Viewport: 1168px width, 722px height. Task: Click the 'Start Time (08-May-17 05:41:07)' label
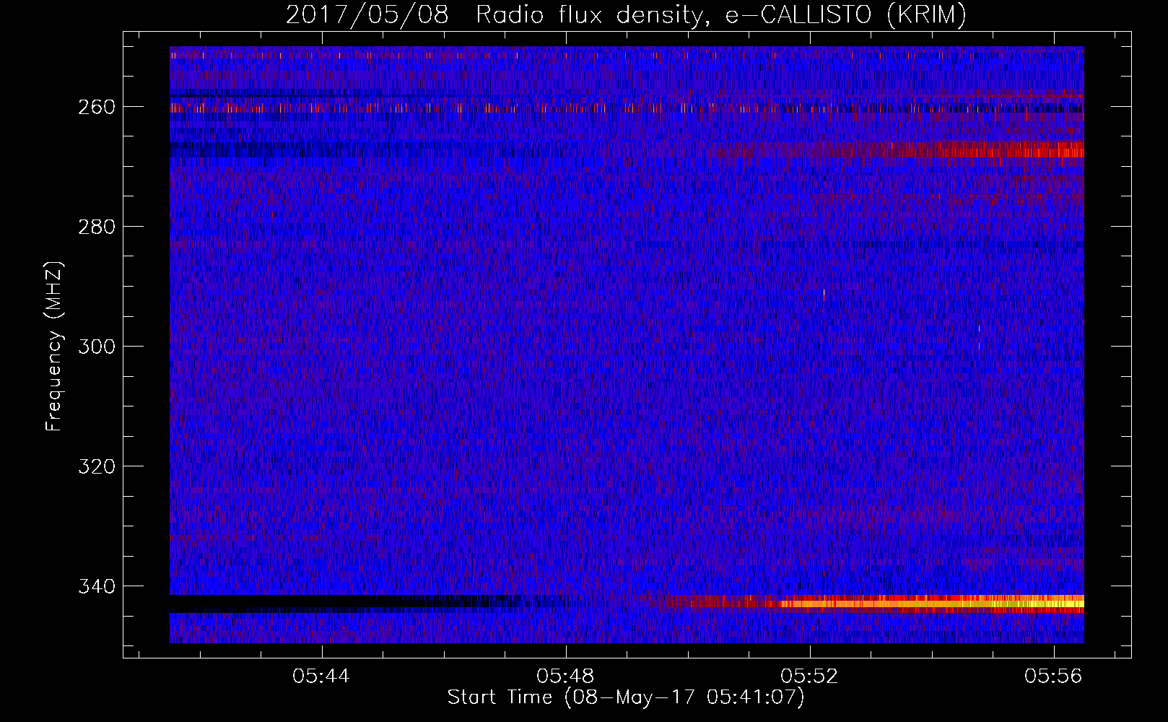[x=626, y=697]
